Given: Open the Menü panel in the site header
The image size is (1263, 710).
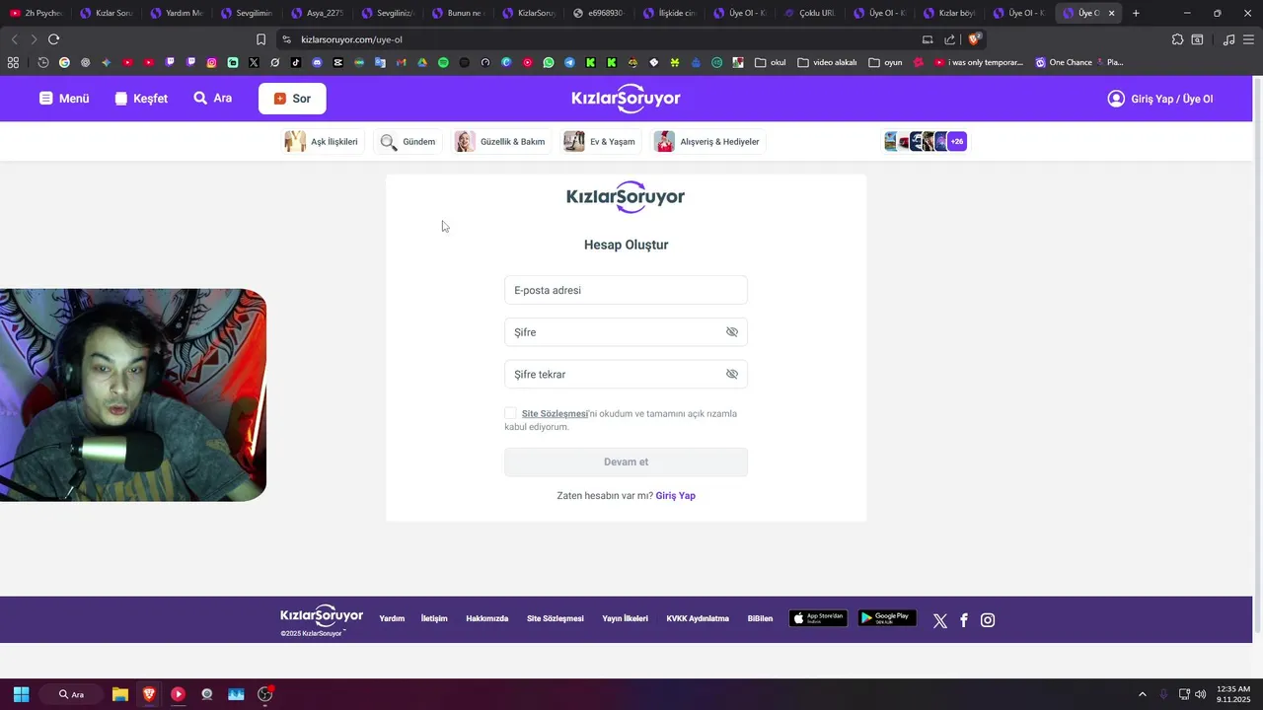Looking at the screenshot, I should (x=64, y=99).
